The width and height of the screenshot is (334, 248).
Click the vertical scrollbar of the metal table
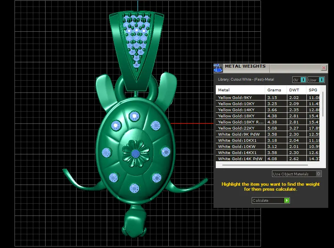tap(323, 104)
